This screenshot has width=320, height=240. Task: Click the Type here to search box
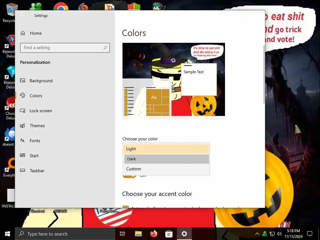[65, 234]
